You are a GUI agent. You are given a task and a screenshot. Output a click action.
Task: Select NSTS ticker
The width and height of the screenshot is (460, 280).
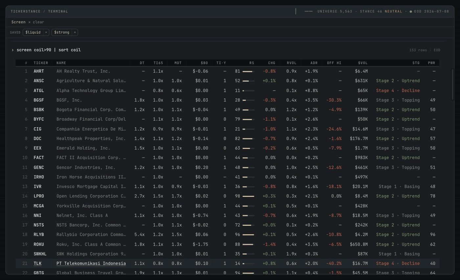click(39, 225)
